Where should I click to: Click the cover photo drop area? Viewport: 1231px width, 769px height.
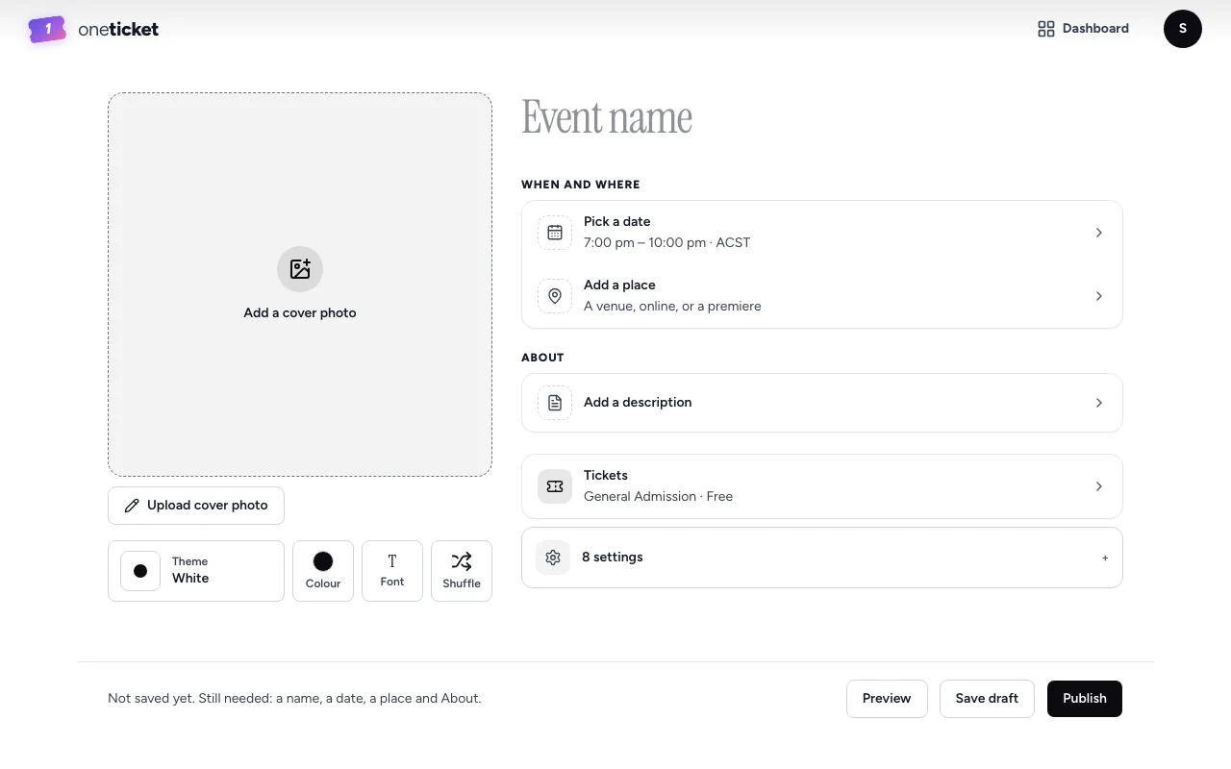[x=300, y=285]
